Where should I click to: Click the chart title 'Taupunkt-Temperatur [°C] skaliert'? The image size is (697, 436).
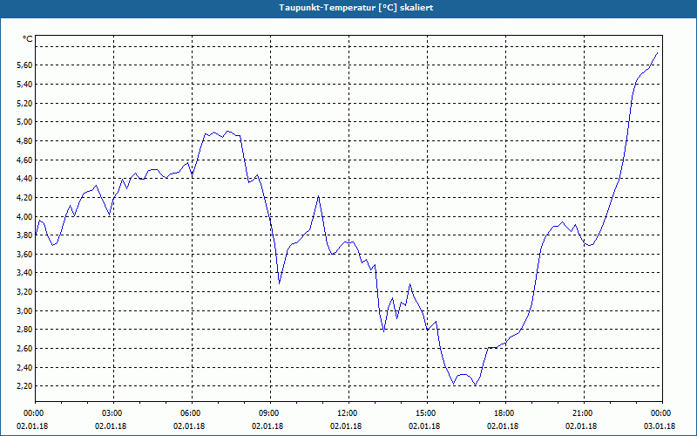[x=356, y=8]
